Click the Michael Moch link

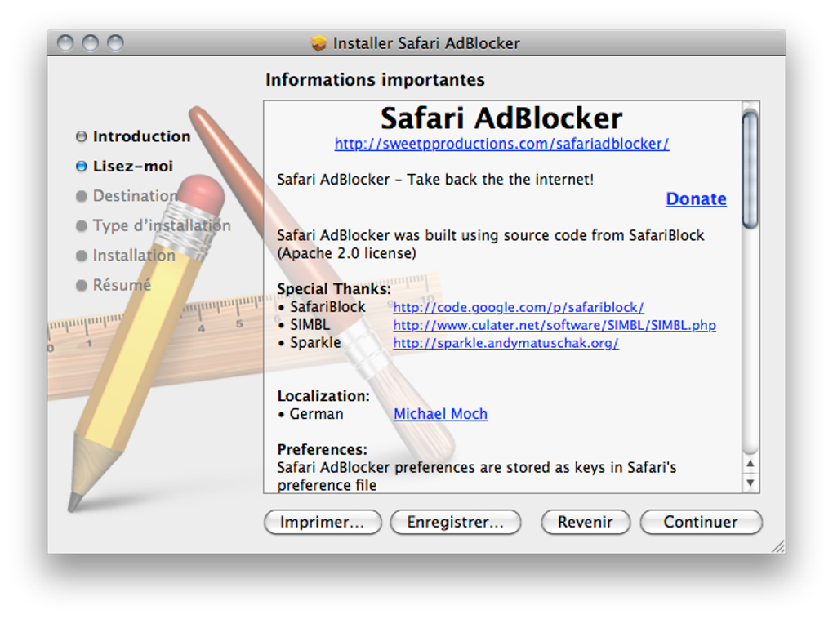tap(440, 414)
